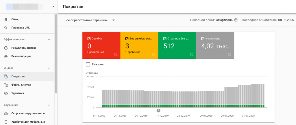Select the Файлы Sitemap tree icon

[6, 85]
